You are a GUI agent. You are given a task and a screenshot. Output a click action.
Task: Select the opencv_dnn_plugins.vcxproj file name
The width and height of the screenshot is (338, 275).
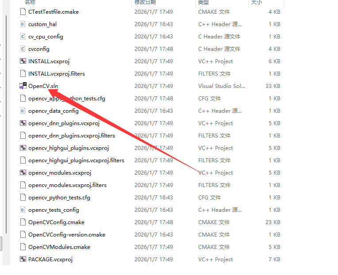[64, 123]
